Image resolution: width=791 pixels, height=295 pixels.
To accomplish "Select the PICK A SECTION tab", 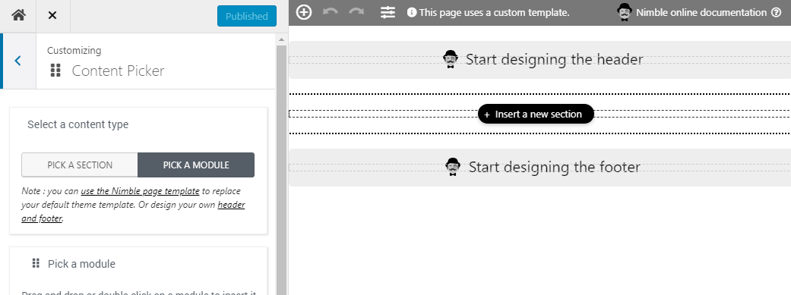I will (80, 165).
